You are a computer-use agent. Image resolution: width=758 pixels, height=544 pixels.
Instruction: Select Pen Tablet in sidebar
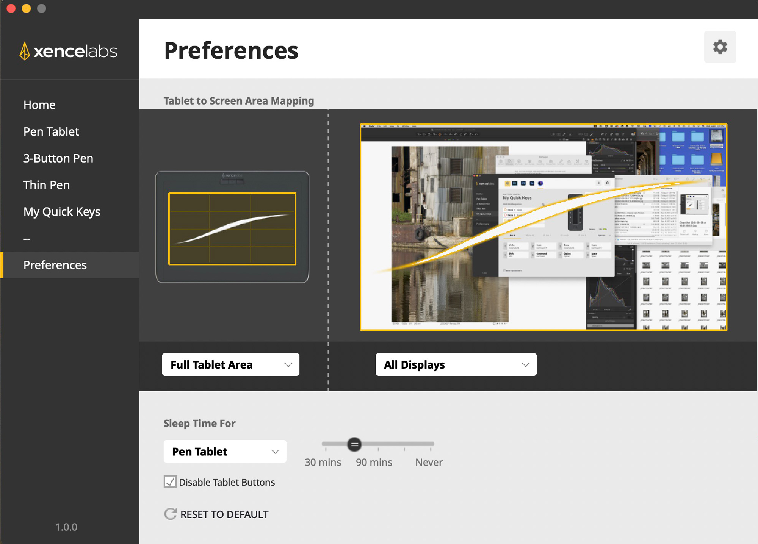point(51,131)
